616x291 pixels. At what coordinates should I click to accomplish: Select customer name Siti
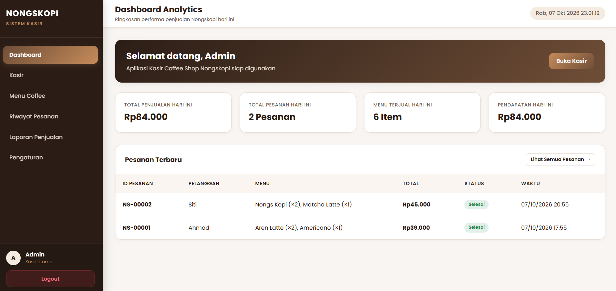point(193,205)
